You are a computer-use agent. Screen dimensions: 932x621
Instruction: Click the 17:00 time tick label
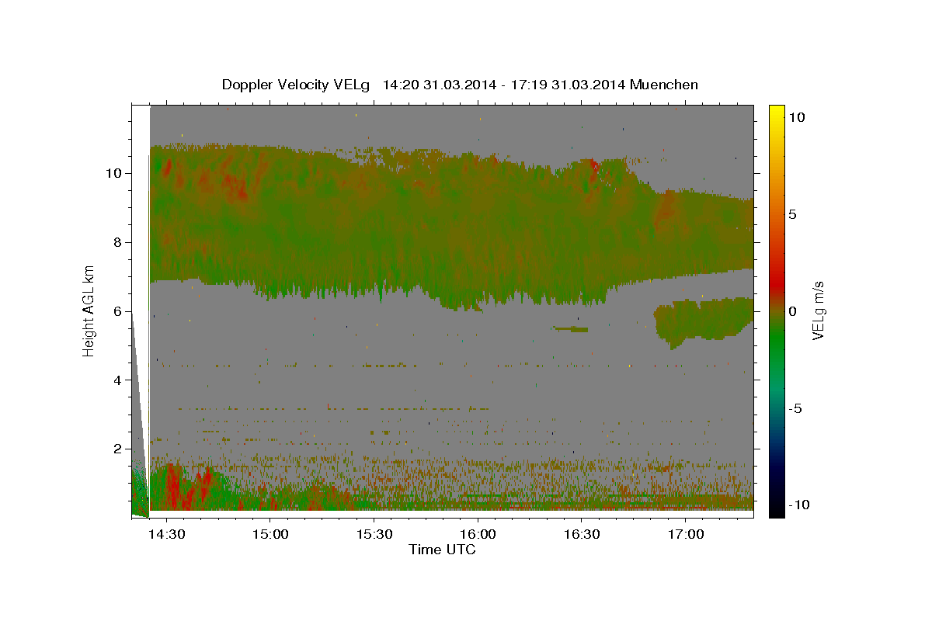(686, 535)
